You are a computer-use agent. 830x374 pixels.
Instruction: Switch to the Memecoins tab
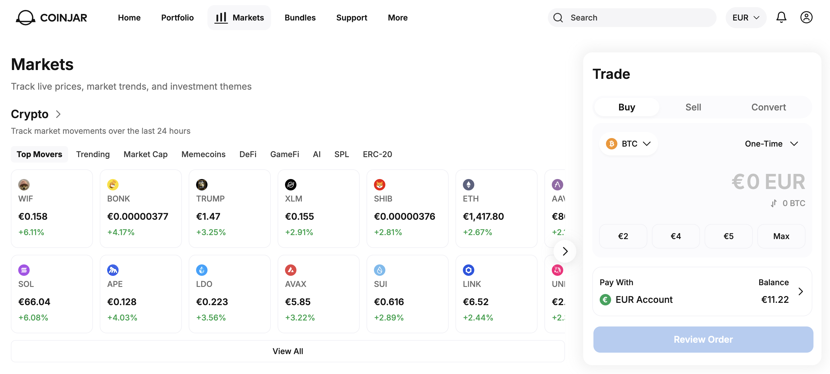(203, 154)
